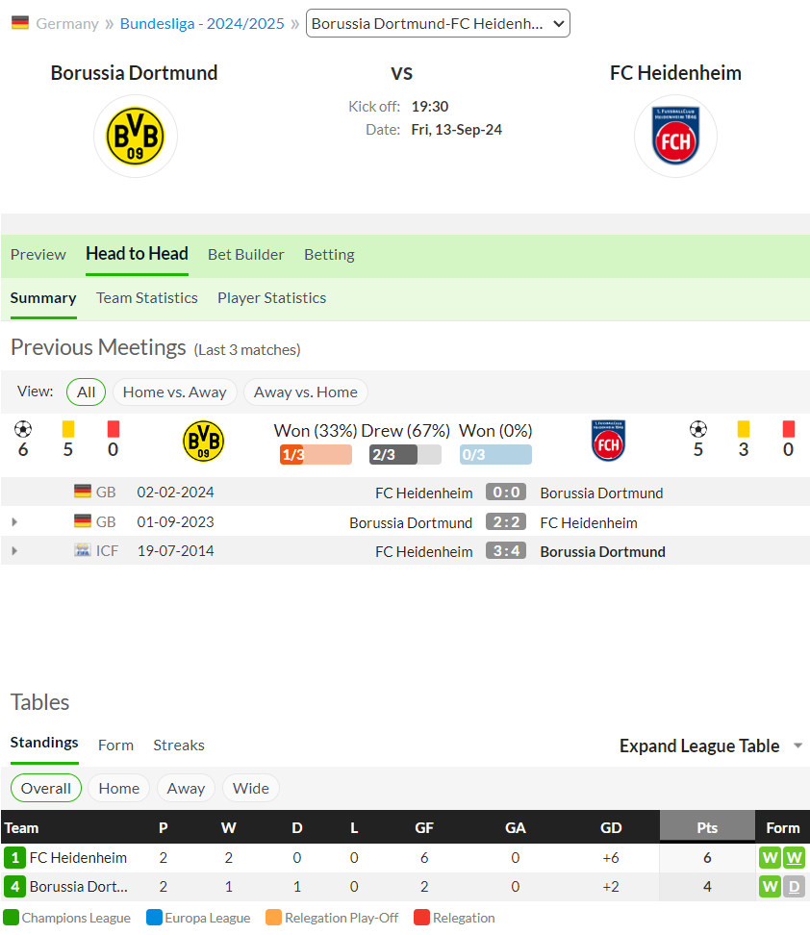Click Dortmund's red card icon
810x935 pixels.
click(114, 429)
